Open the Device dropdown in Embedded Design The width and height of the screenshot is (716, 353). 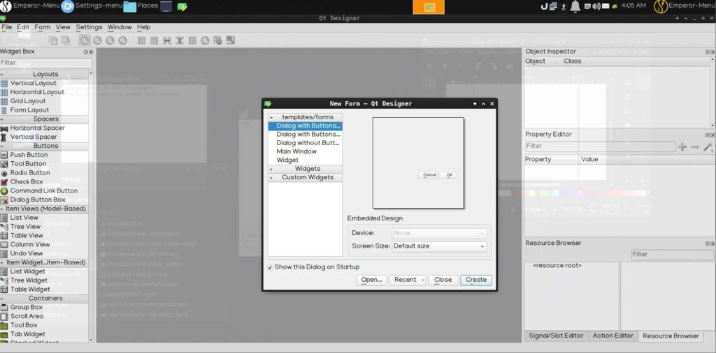(439, 233)
